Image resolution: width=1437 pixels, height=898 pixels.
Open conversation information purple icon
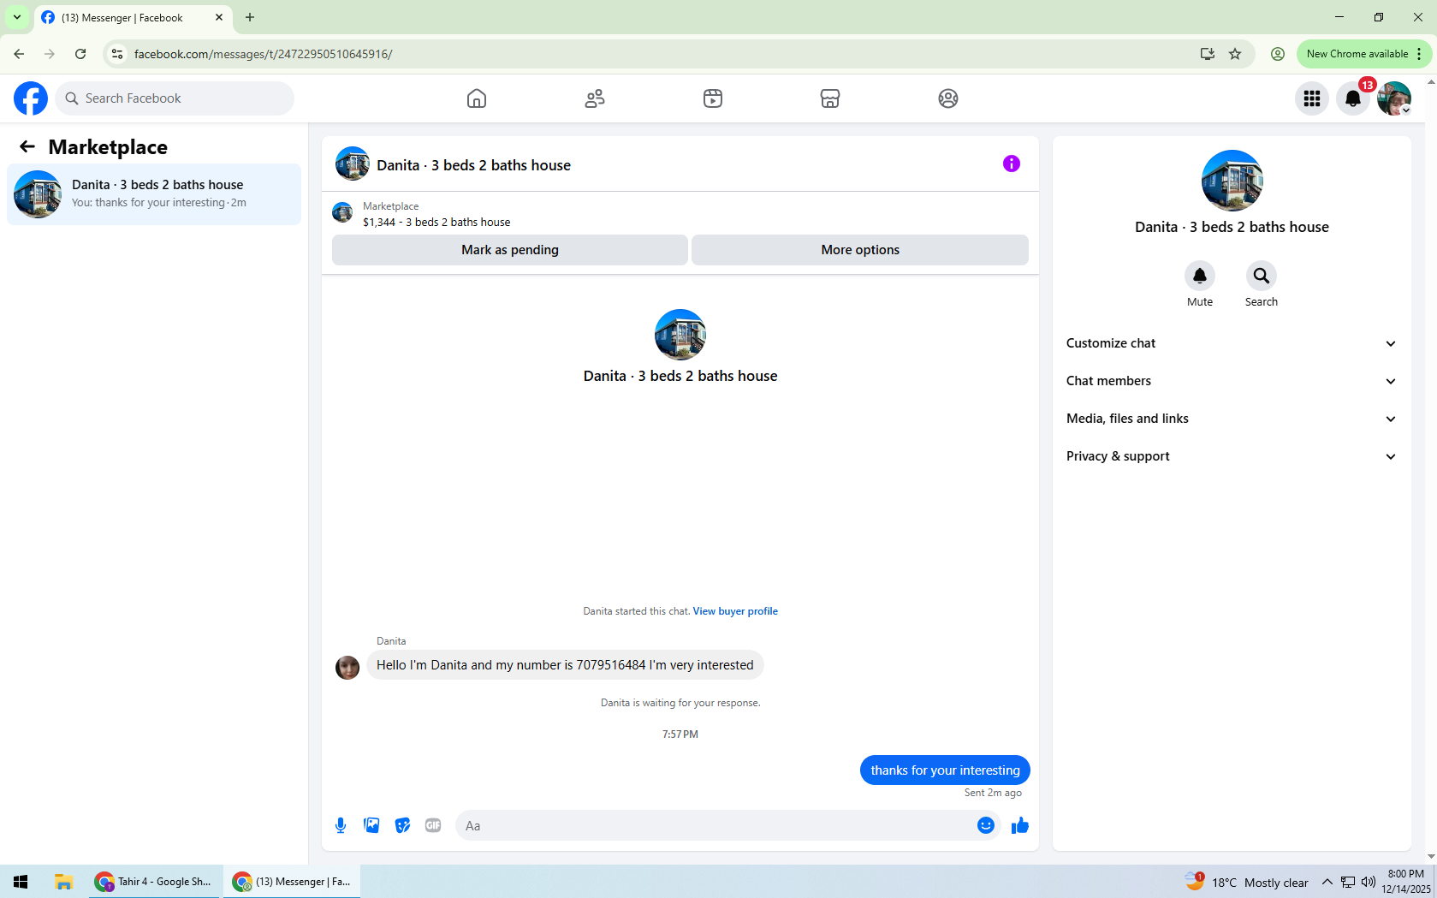pyautogui.click(x=1012, y=164)
